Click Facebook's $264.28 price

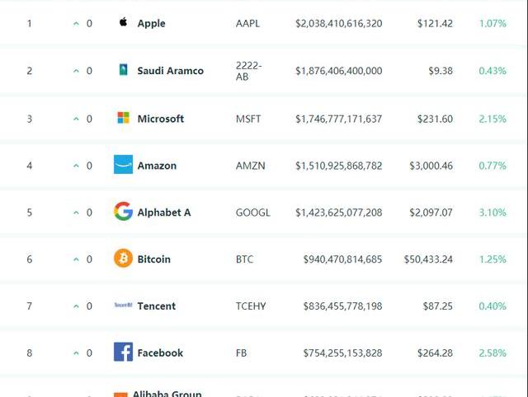[435, 353]
